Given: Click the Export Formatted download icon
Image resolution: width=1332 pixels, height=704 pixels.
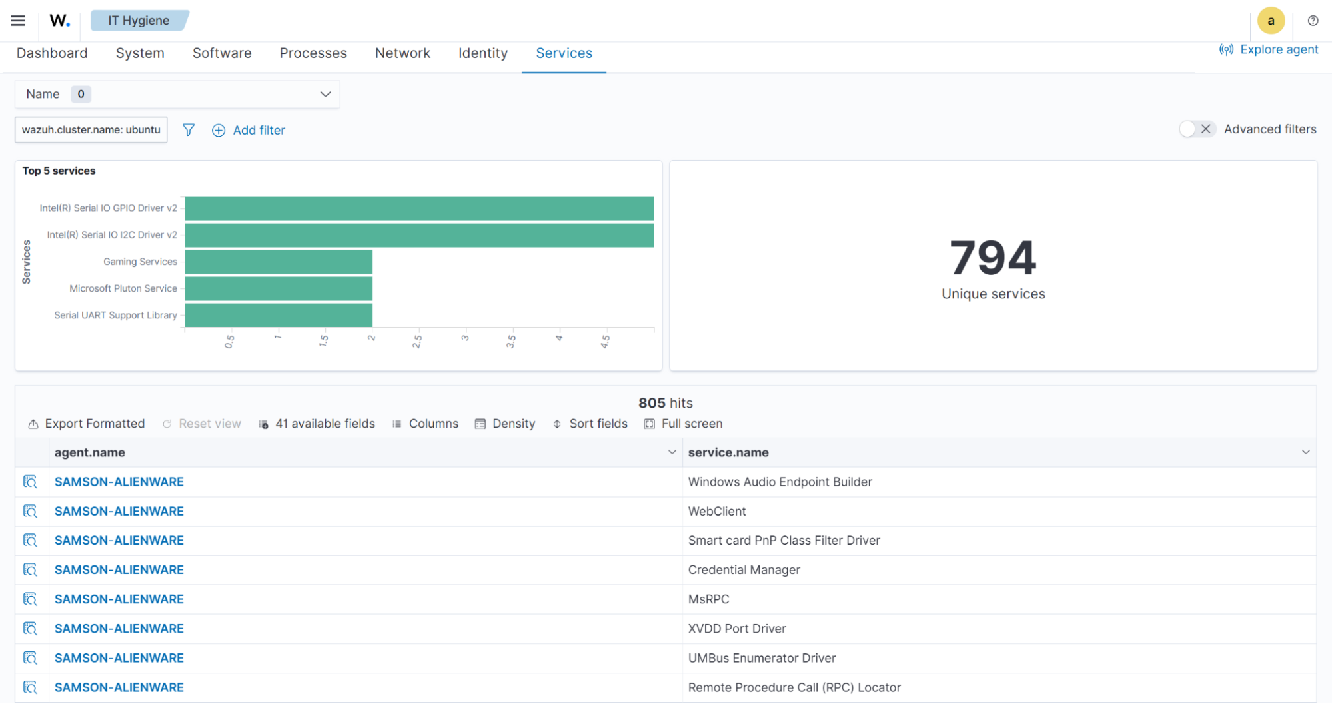Looking at the screenshot, I should click(32, 424).
